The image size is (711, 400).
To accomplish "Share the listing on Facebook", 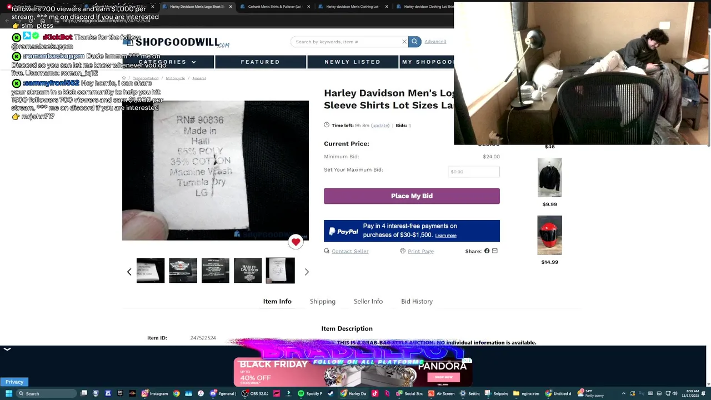I will 487,251.
